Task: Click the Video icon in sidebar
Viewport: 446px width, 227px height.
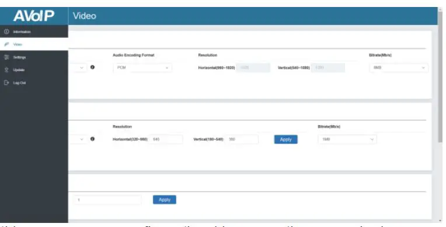Action: tap(6, 45)
